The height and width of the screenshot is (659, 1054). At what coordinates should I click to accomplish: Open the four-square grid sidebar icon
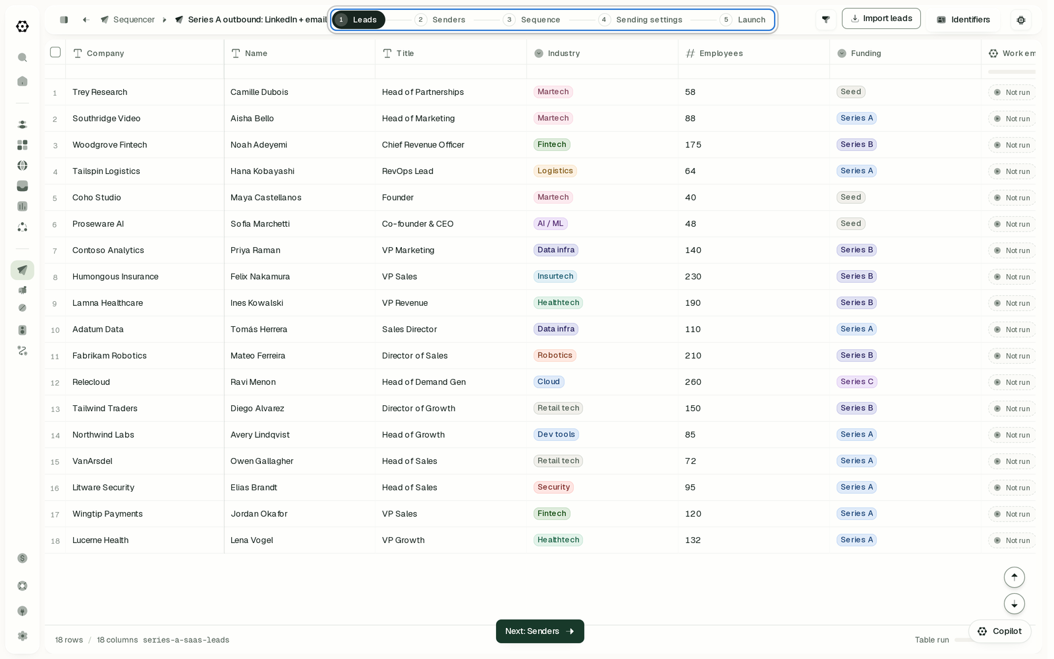(x=22, y=145)
